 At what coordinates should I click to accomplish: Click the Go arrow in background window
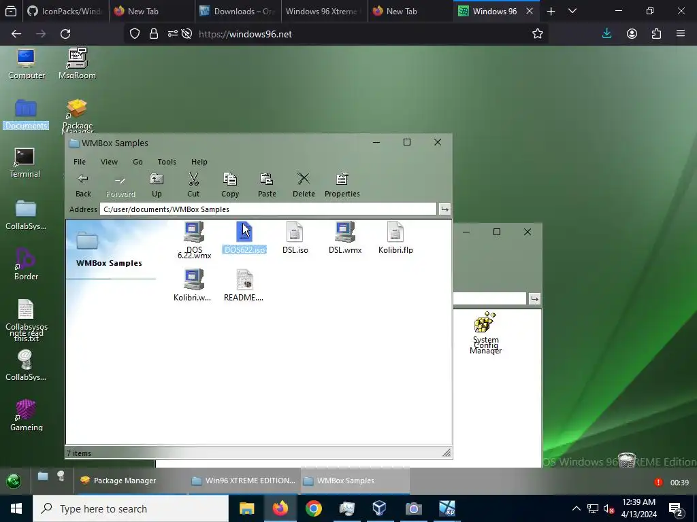(x=534, y=299)
